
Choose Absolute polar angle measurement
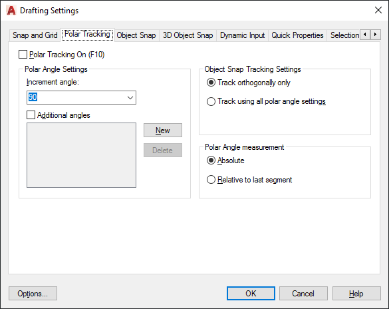pos(211,160)
